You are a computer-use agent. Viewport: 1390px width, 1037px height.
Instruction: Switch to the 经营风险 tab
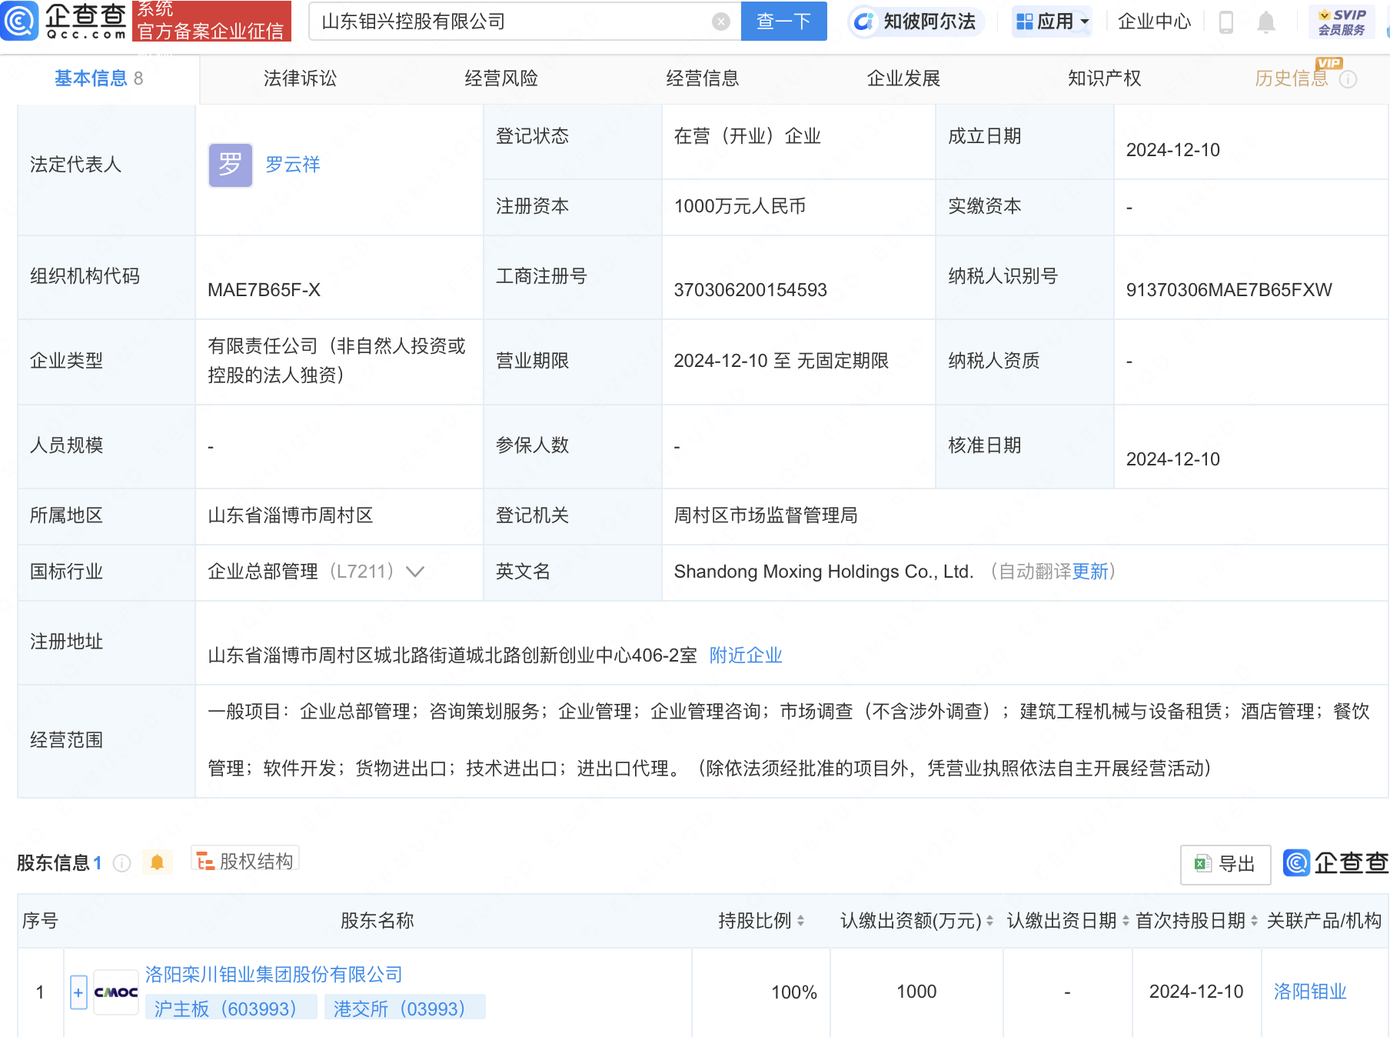tap(501, 78)
